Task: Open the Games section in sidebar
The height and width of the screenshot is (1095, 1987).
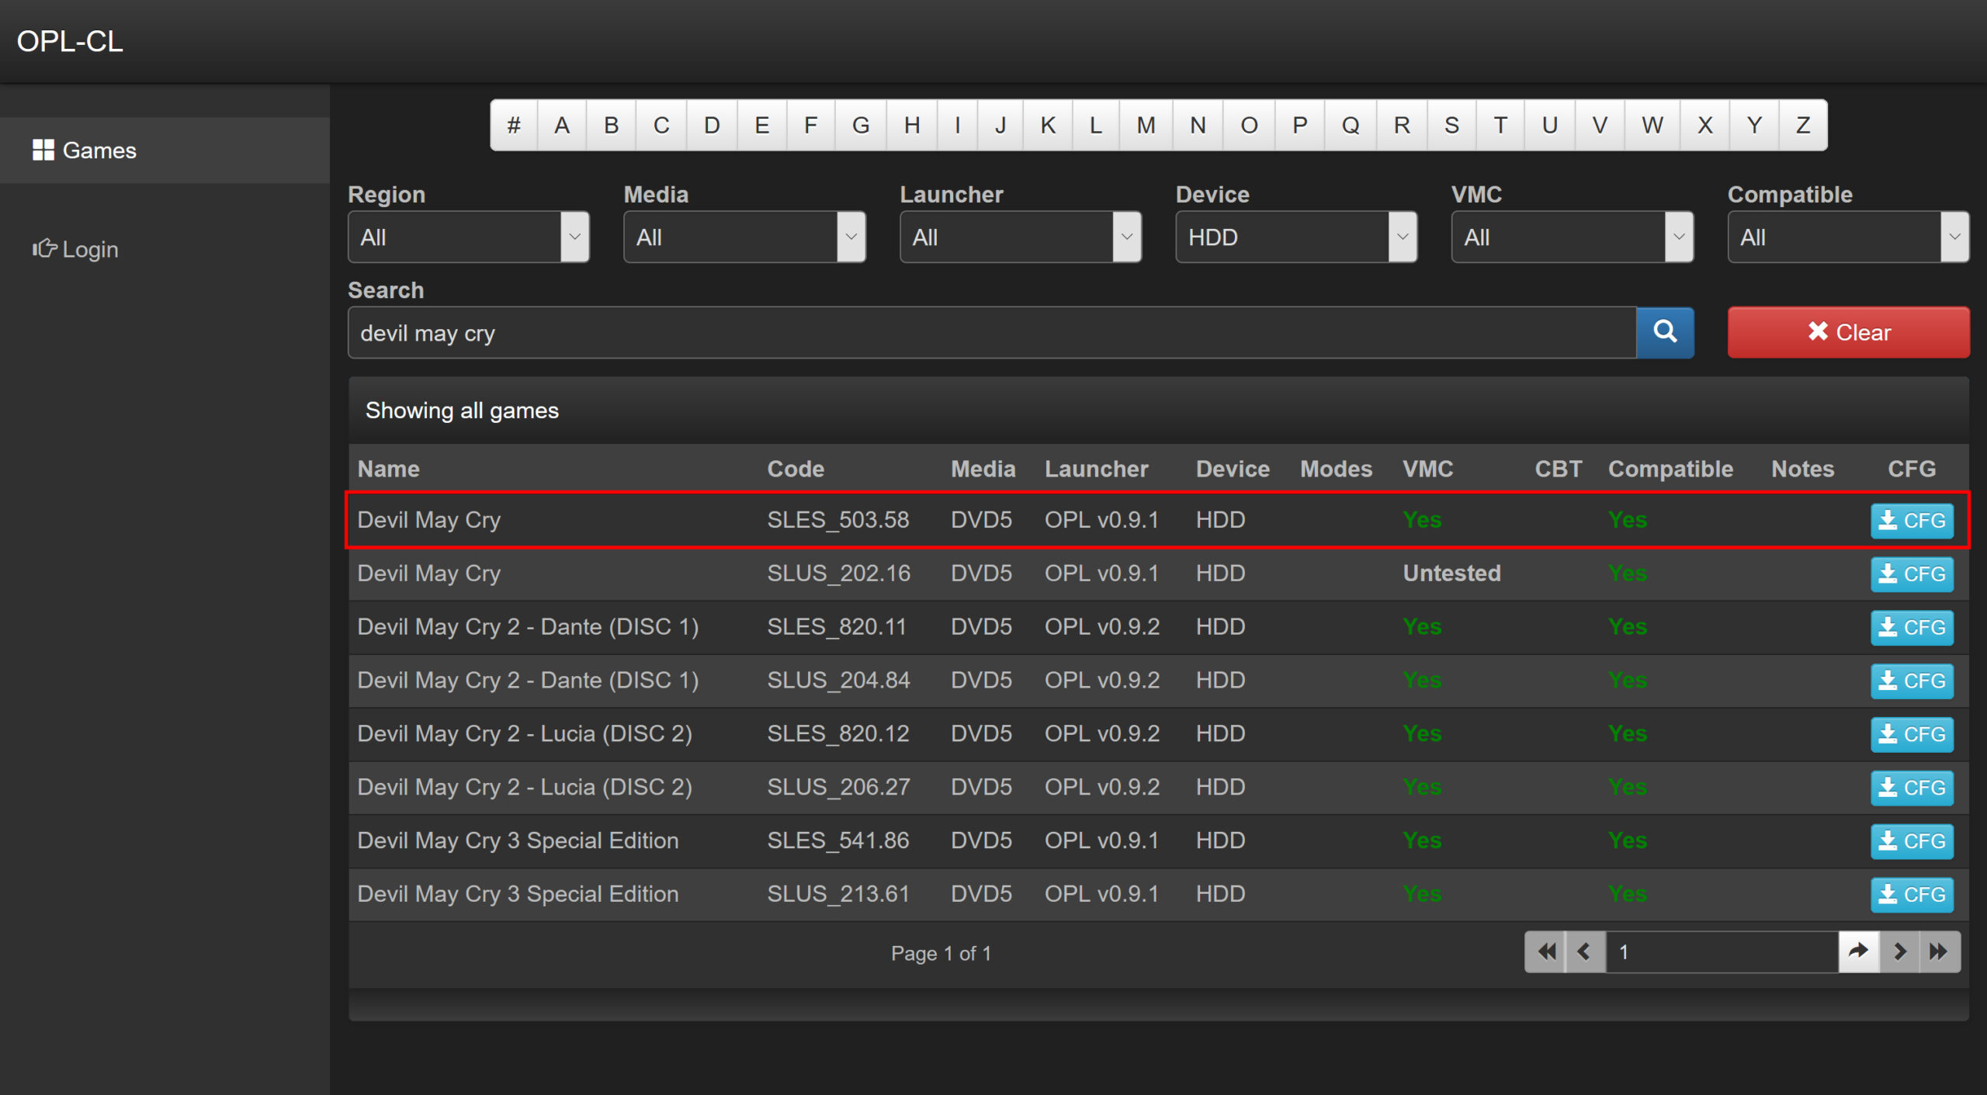Action: pyautogui.click(x=165, y=151)
